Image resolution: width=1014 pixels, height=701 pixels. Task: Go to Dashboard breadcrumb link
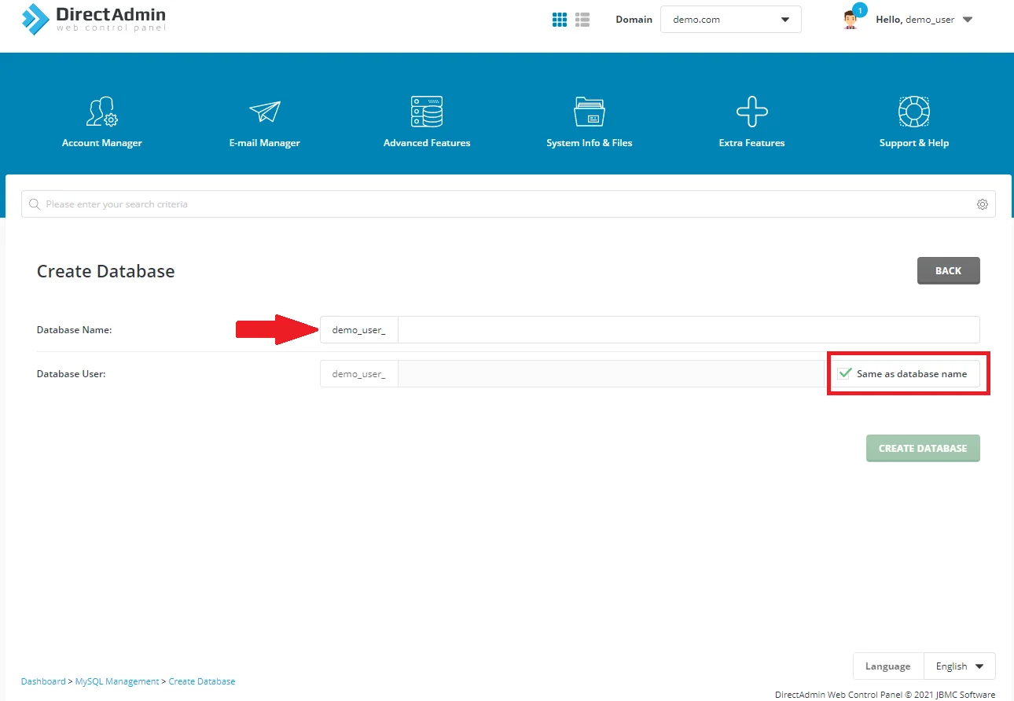point(43,681)
